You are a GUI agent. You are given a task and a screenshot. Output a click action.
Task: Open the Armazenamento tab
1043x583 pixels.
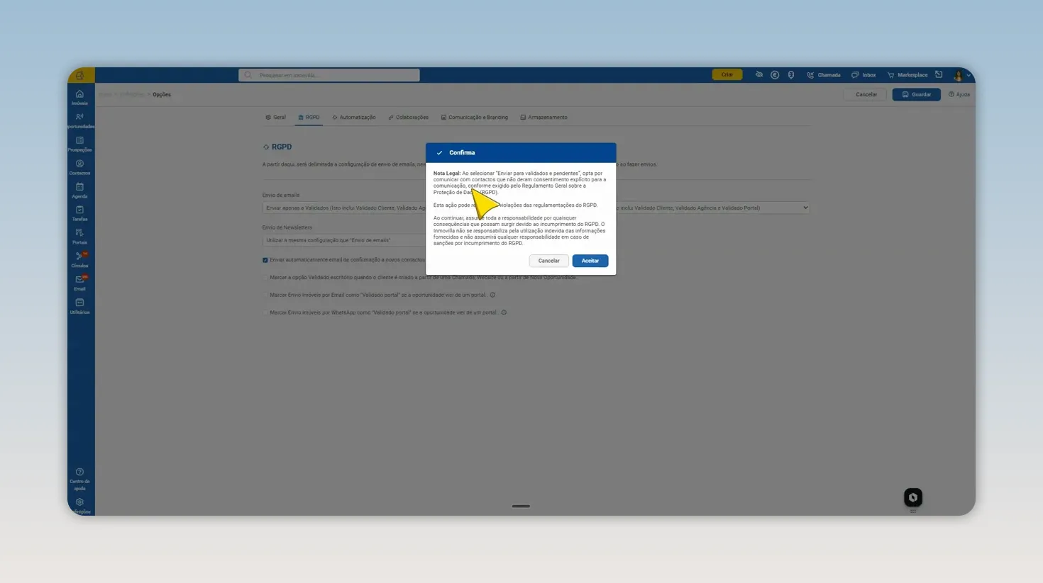tap(543, 118)
